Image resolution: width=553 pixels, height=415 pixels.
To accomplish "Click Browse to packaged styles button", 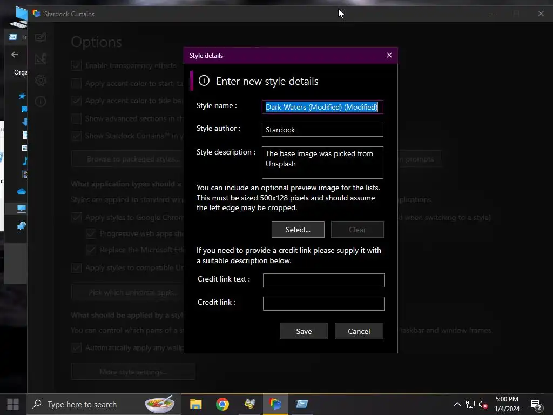I will (x=127, y=159).
